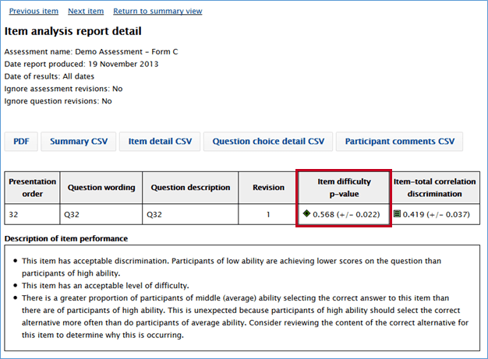This screenshot has height=359, width=488.
Task: Go to the Next item link
Action: coord(86,11)
